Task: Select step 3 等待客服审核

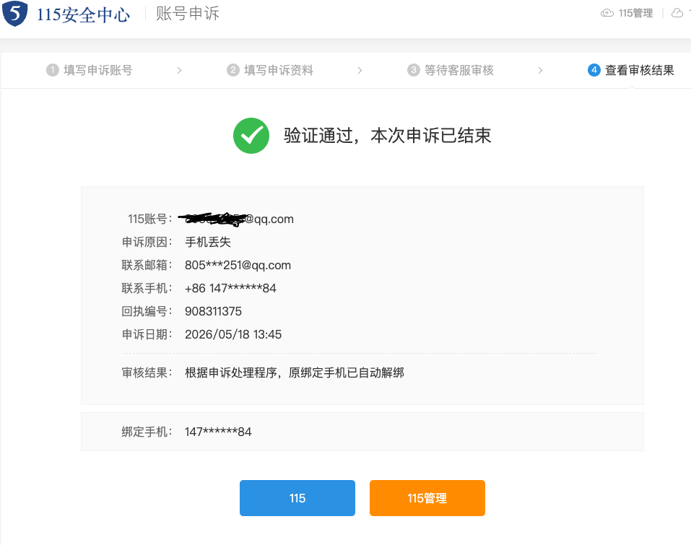Action: 451,70
